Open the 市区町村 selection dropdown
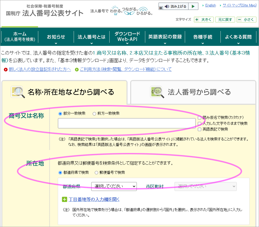The image size is (259, 227). pyautogui.click(x=205, y=186)
